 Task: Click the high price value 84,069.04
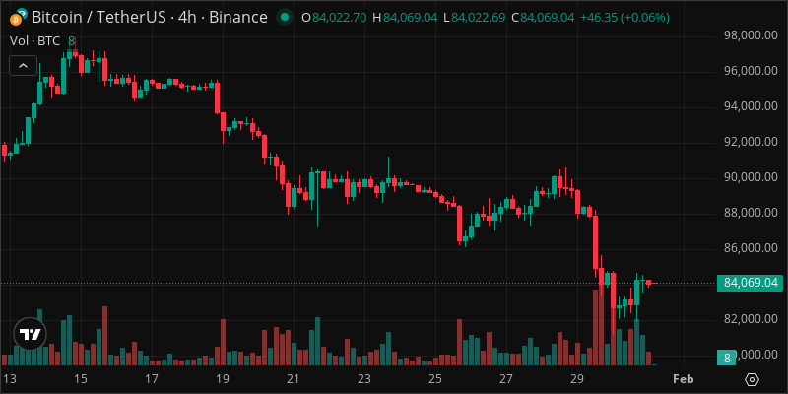pos(411,18)
